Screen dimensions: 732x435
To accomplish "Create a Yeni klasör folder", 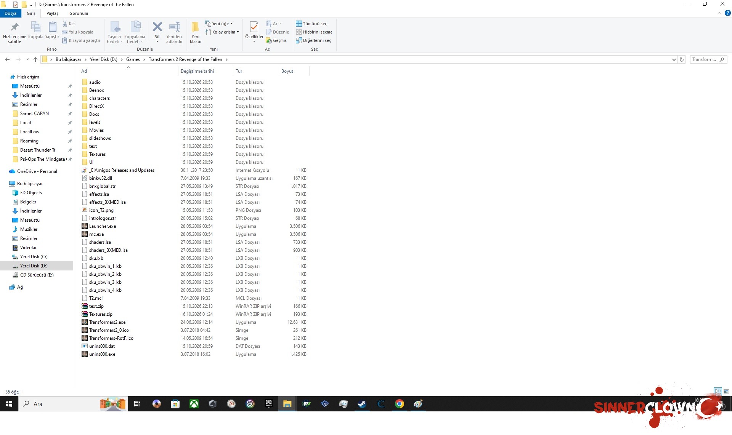I will pyautogui.click(x=196, y=32).
